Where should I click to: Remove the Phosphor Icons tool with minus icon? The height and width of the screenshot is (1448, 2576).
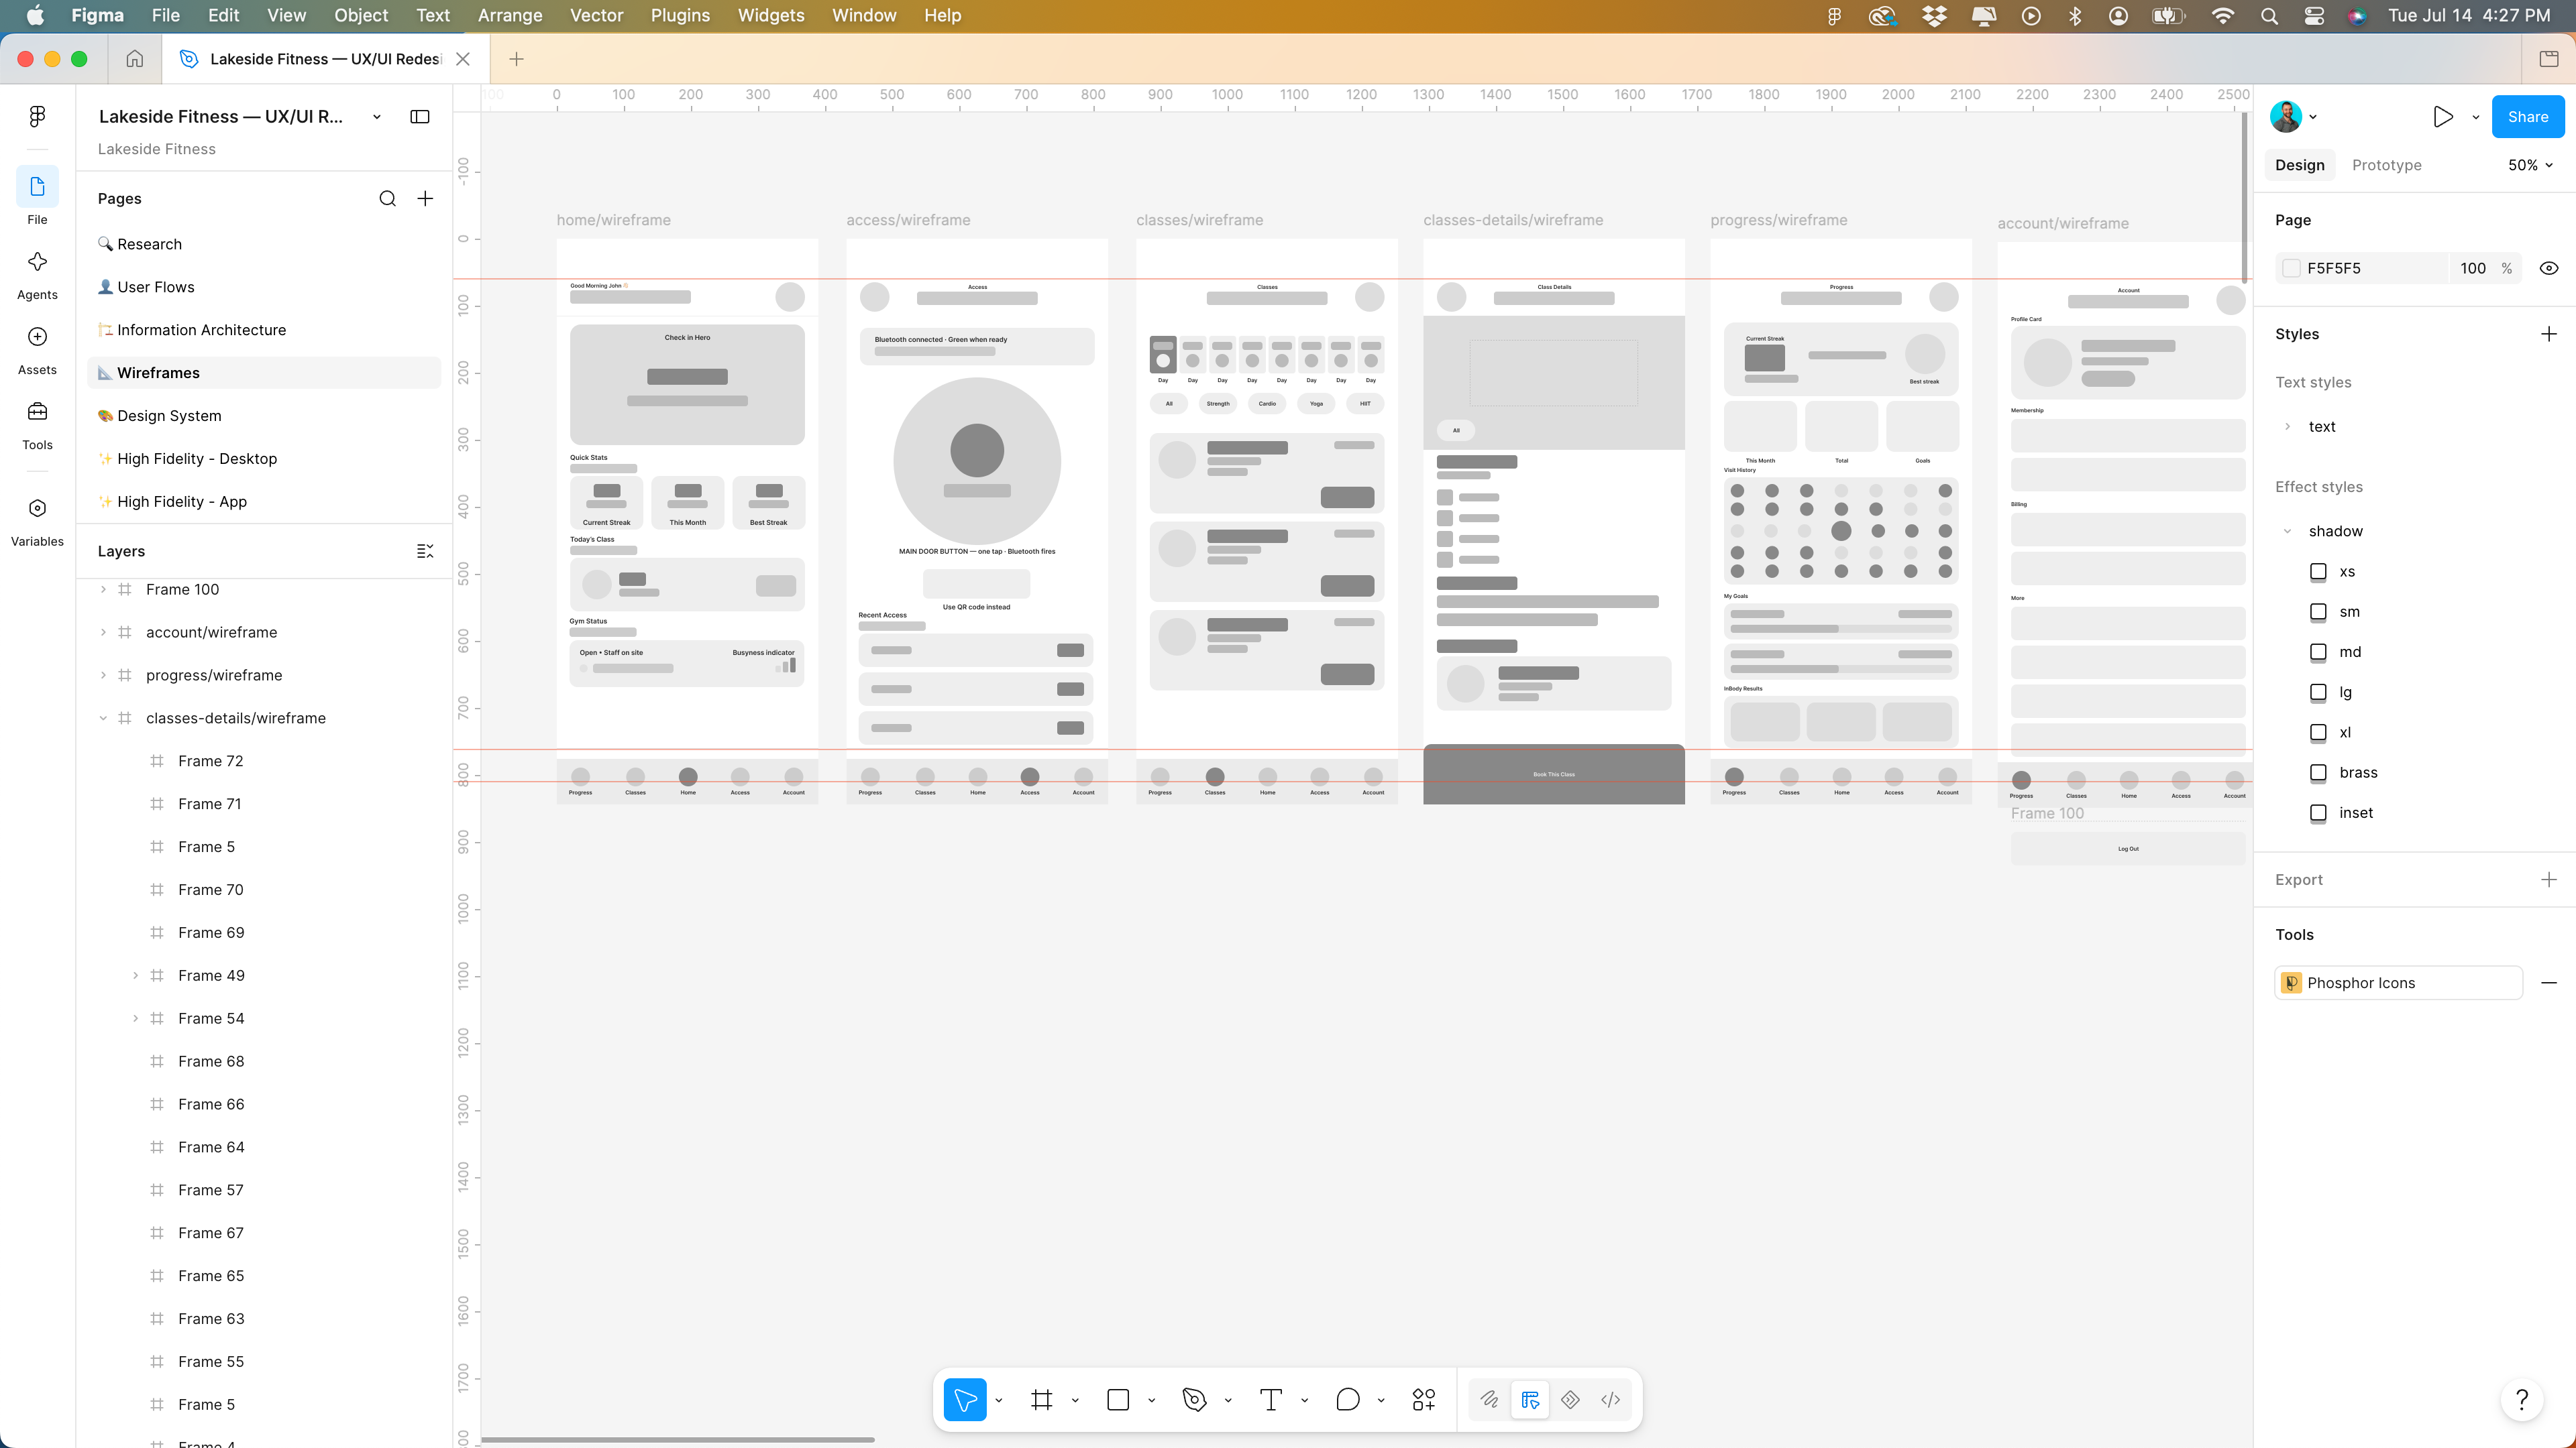[2549, 983]
